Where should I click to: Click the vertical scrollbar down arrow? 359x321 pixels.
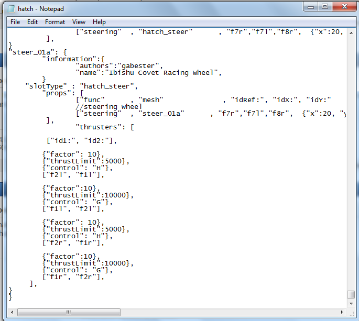(351, 304)
